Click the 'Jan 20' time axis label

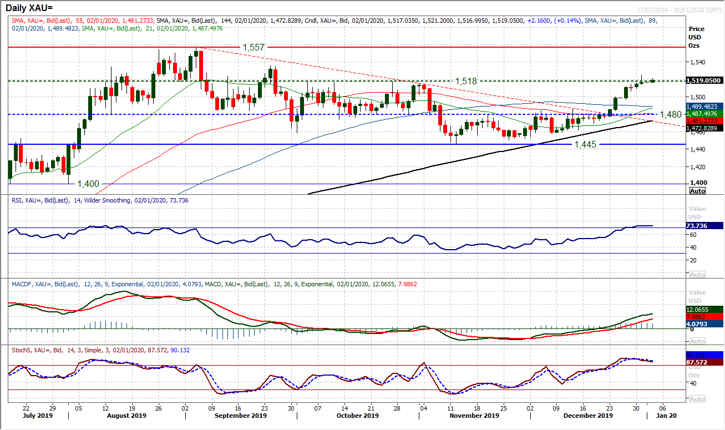click(667, 416)
